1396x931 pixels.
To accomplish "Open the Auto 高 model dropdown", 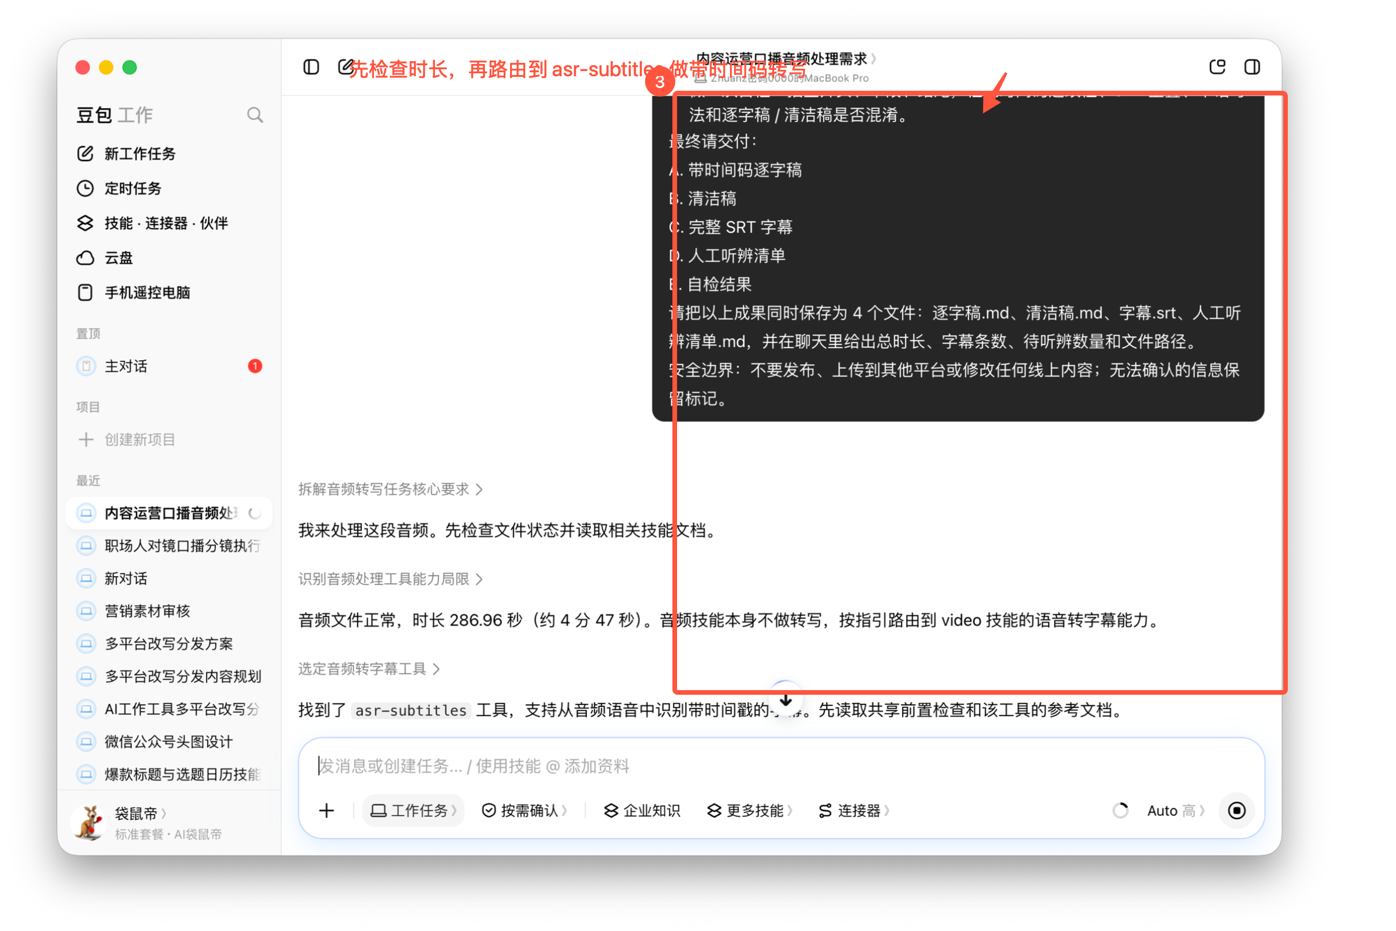I will [x=1175, y=811].
